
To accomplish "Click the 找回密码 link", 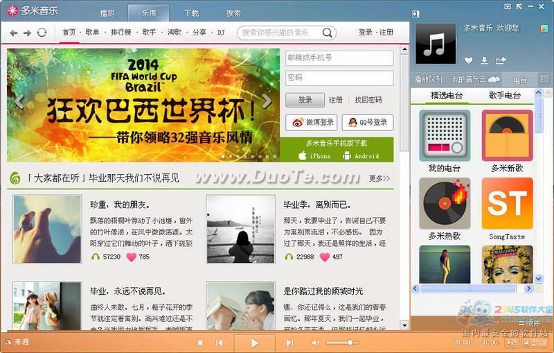I will [368, 100].
